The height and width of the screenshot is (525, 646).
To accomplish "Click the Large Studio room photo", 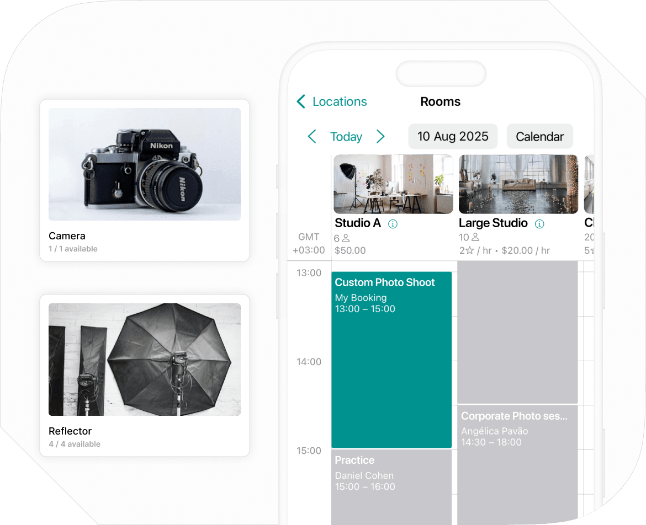I will click(x=518, y=184).
